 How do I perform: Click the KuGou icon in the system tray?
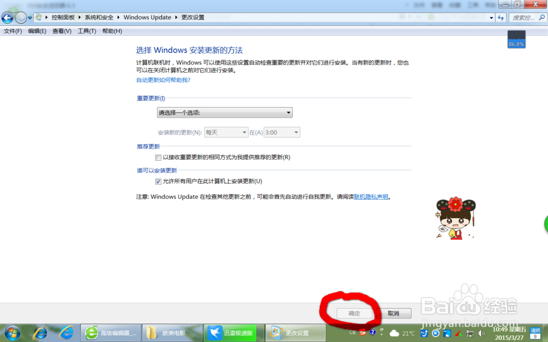tap(435, 332)
